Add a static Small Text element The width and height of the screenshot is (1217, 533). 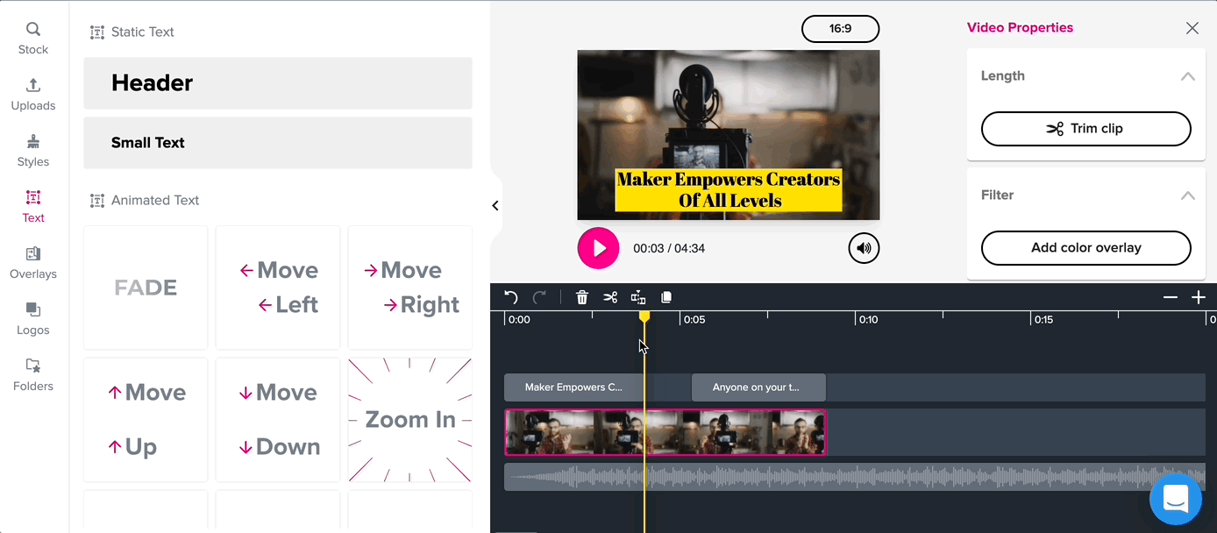click(278, 143)
